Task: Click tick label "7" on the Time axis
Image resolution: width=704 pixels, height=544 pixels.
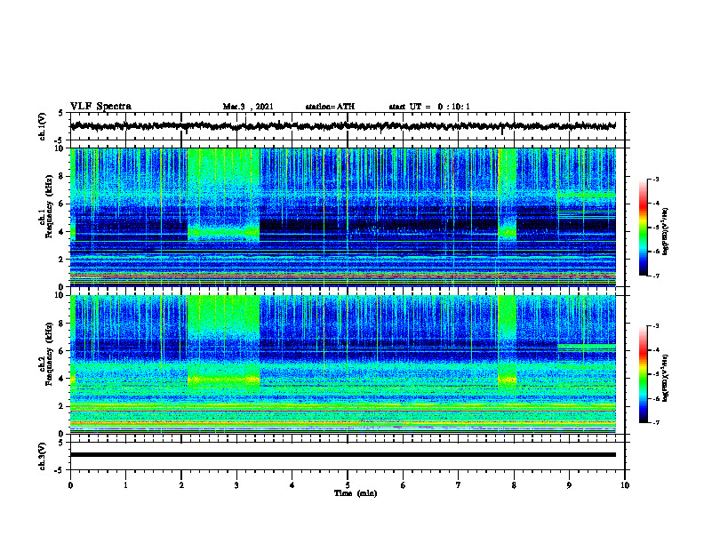Action: point(459,485)
